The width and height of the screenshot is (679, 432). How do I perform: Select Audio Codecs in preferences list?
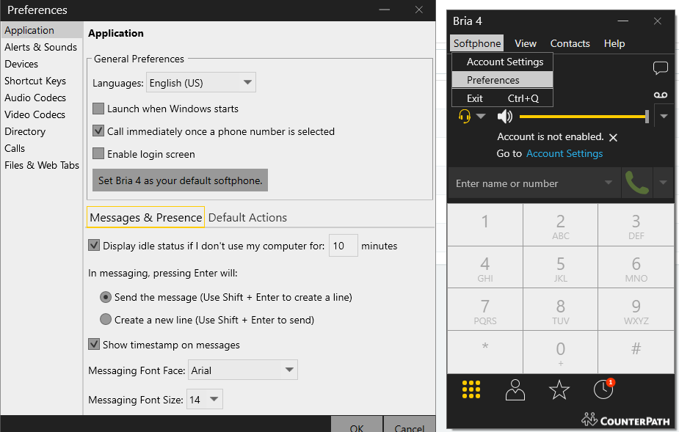pyautogui.click(x=35, y=98)
